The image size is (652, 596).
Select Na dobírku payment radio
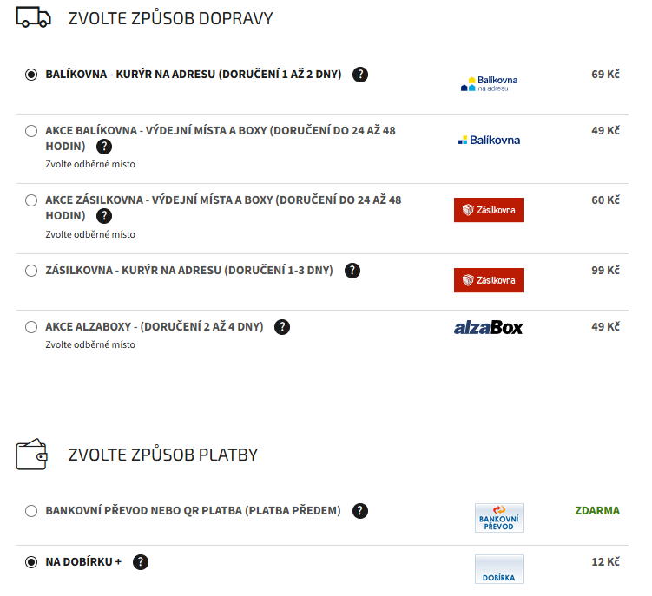pyautogui.click(x=31, y=562)
